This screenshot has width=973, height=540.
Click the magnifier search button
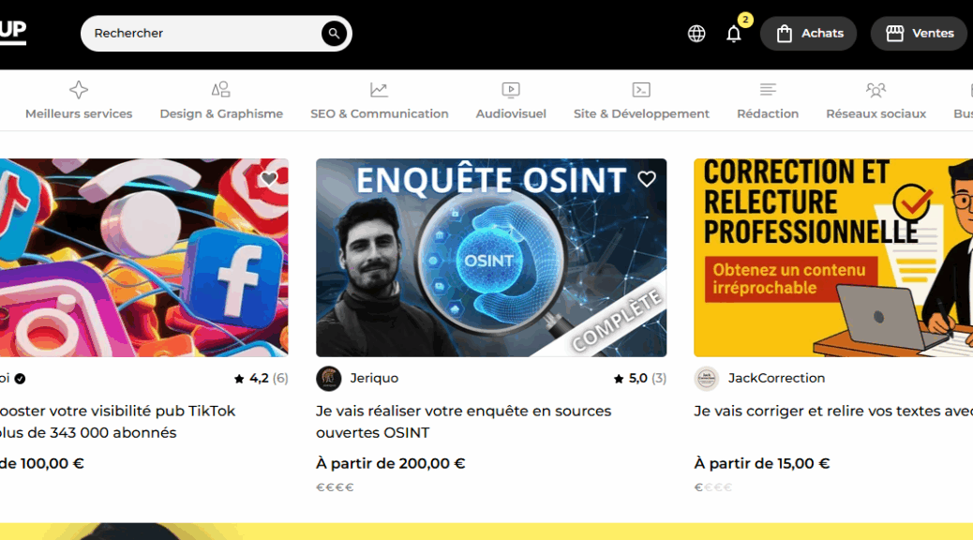pos(334,34)
